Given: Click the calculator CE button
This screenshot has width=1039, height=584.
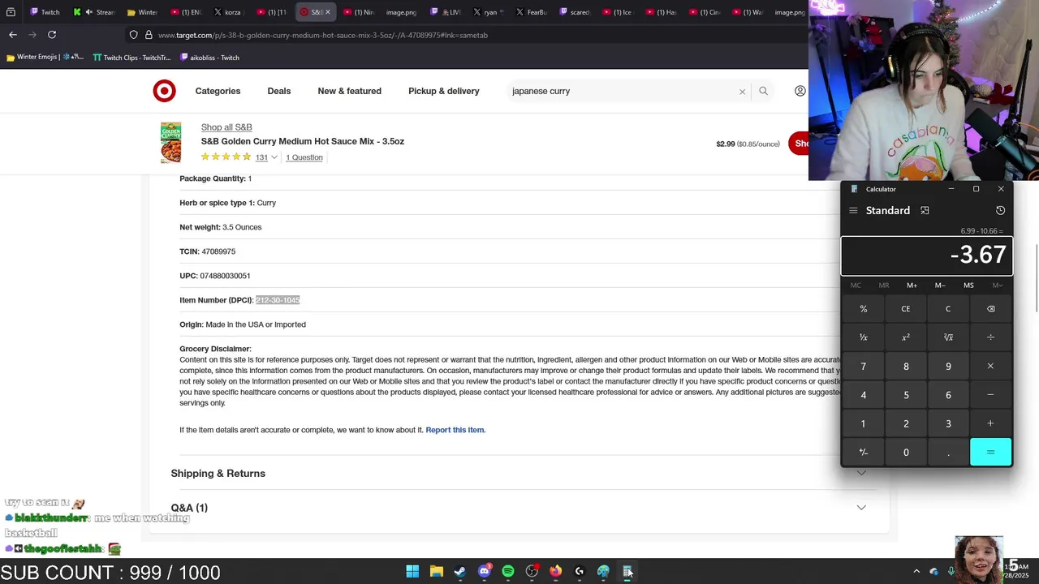Looking at the screenshot, I should pos(906,309).
